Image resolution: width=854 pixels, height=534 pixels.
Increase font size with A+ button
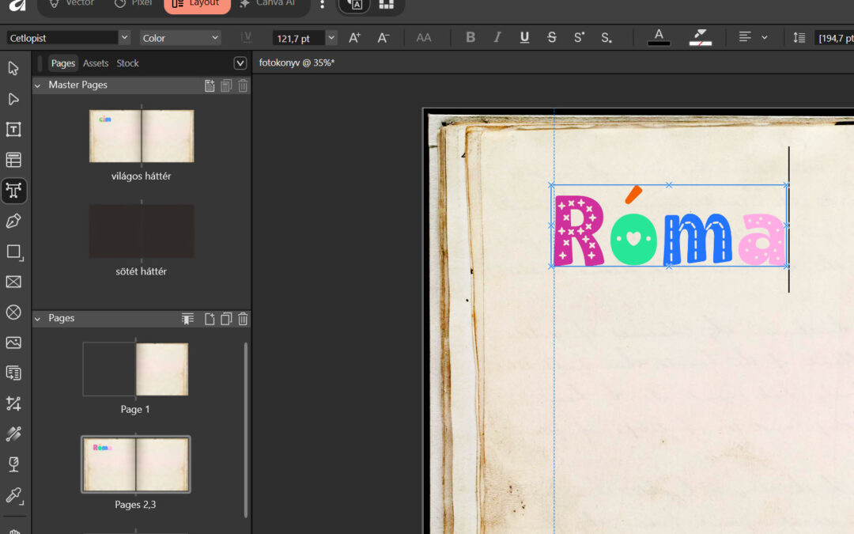pyautogui.click(x=354, y=38)
